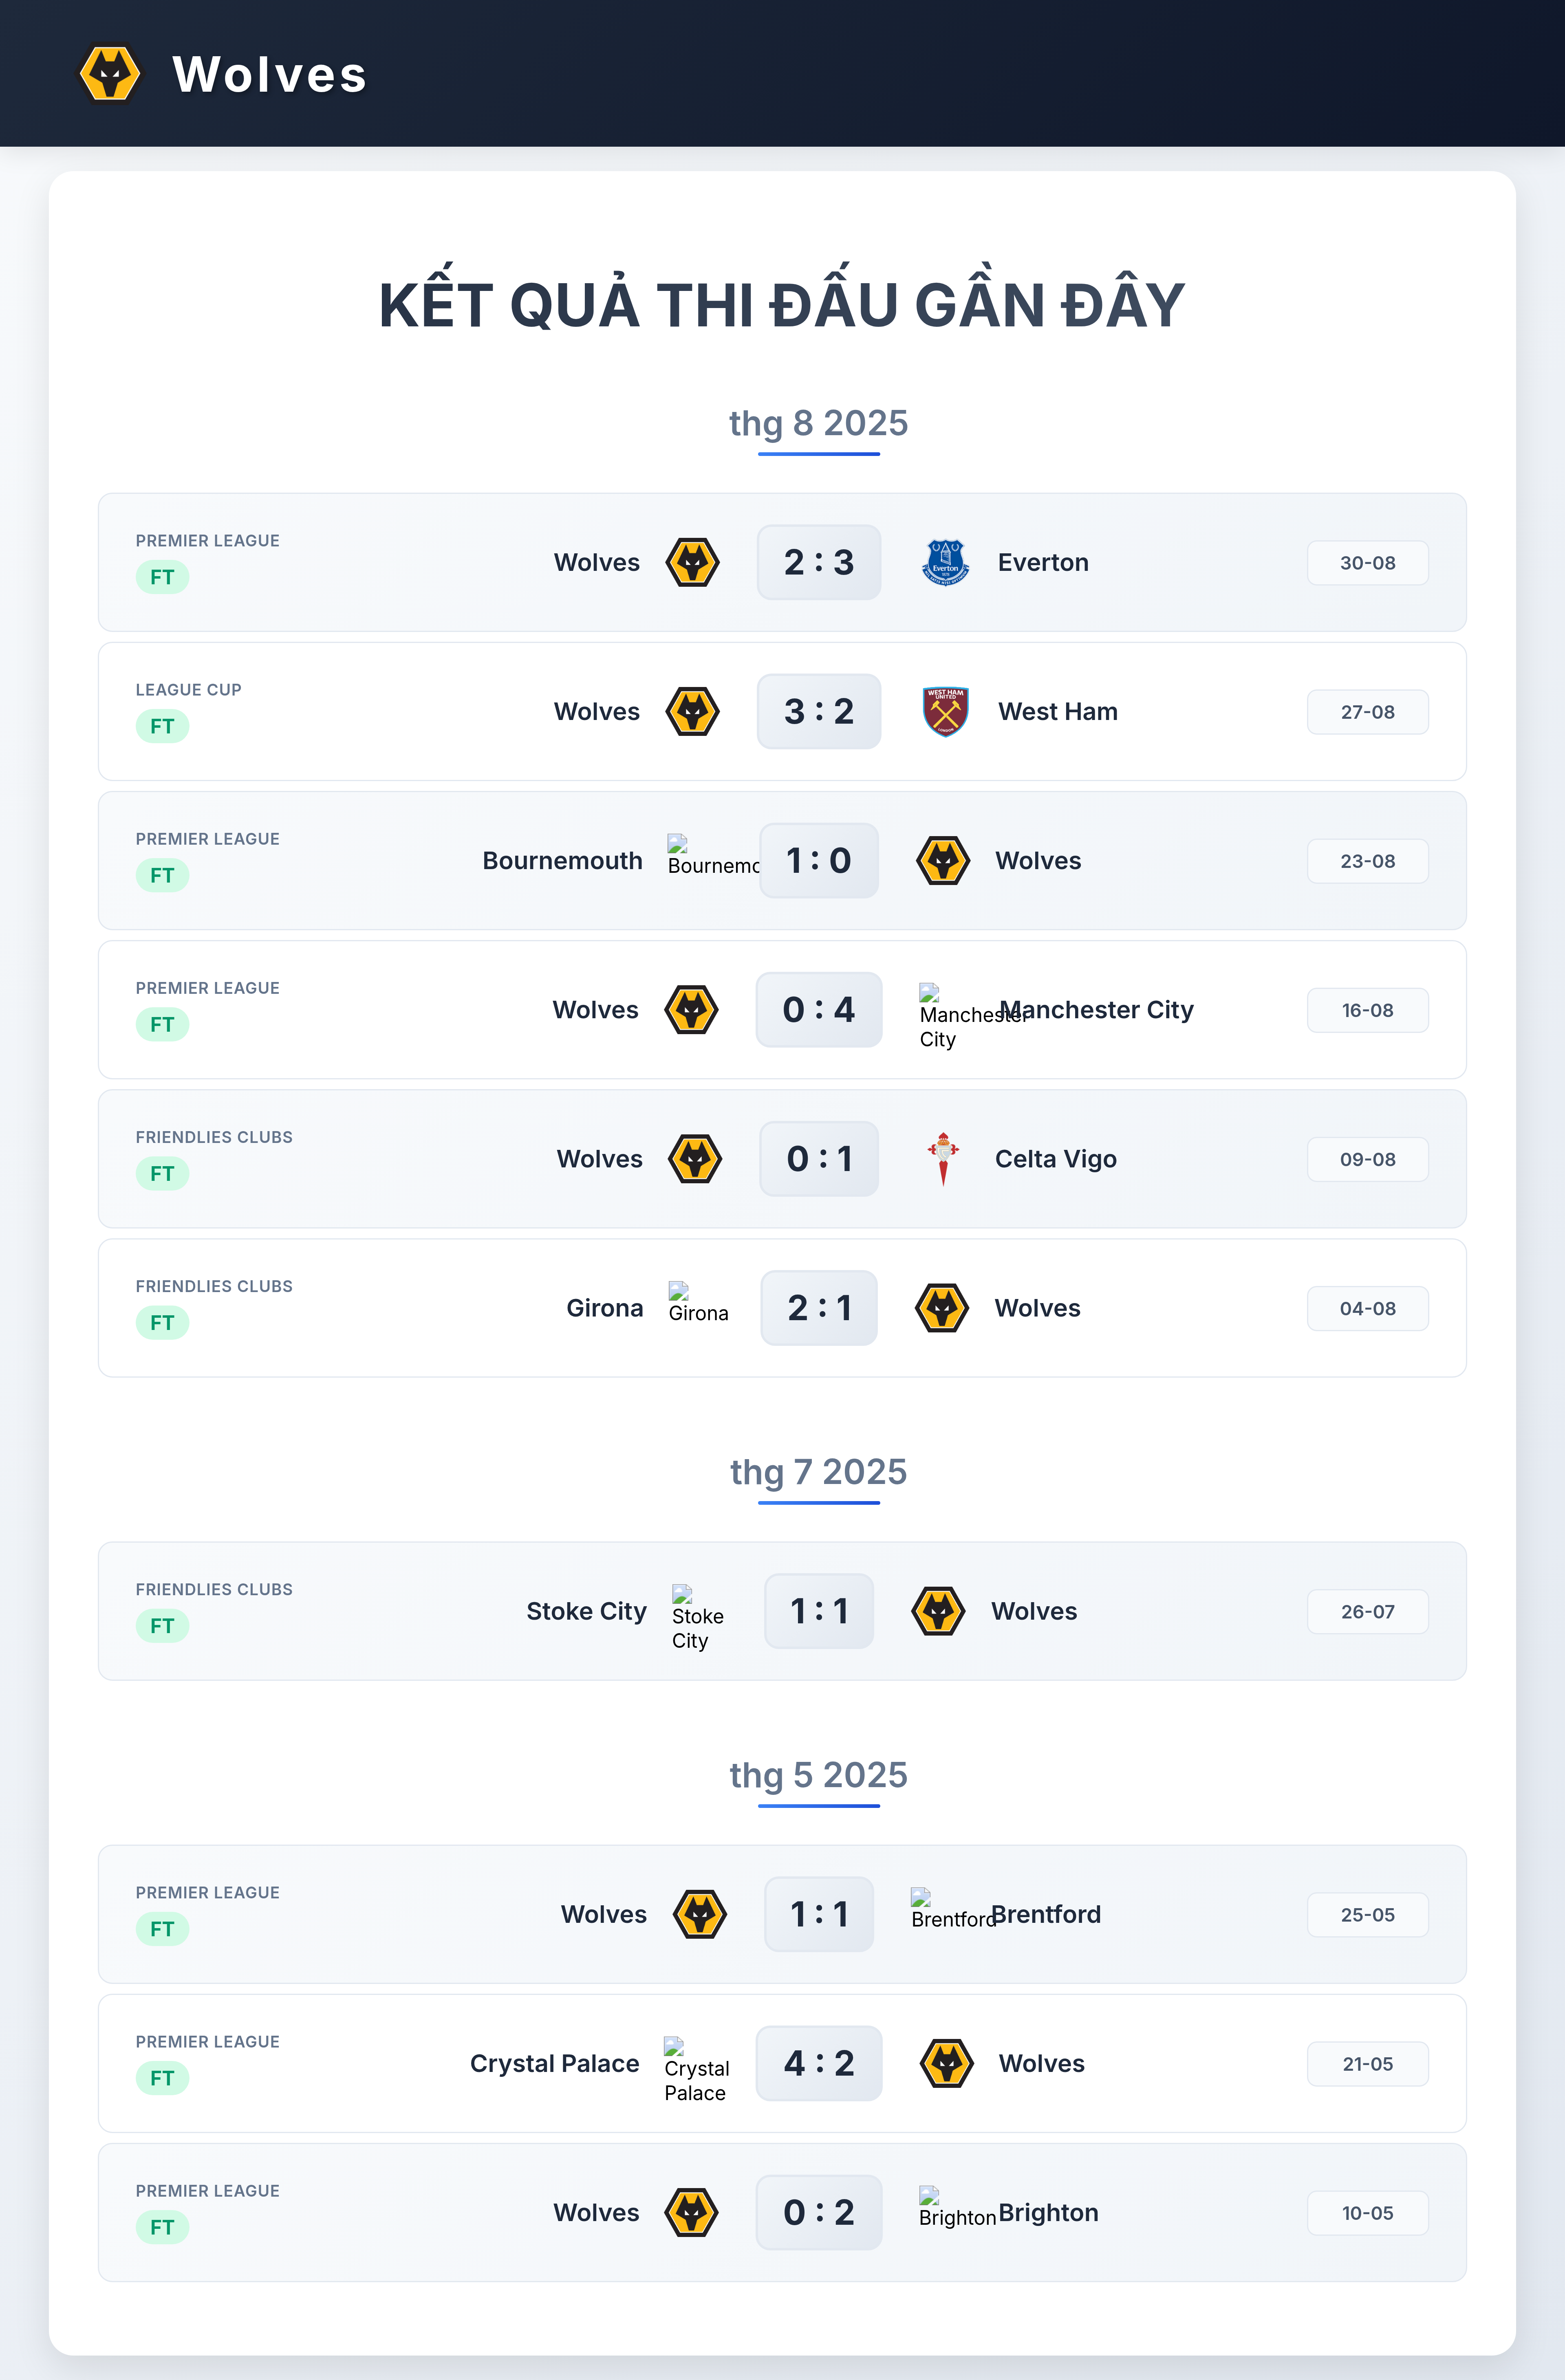The width and height of the screenshot is (1565, 2380).
Task: Click the 2 : 3 score of Wolves vs Everton
Action: pyautogui.click(x=819, y=562)
